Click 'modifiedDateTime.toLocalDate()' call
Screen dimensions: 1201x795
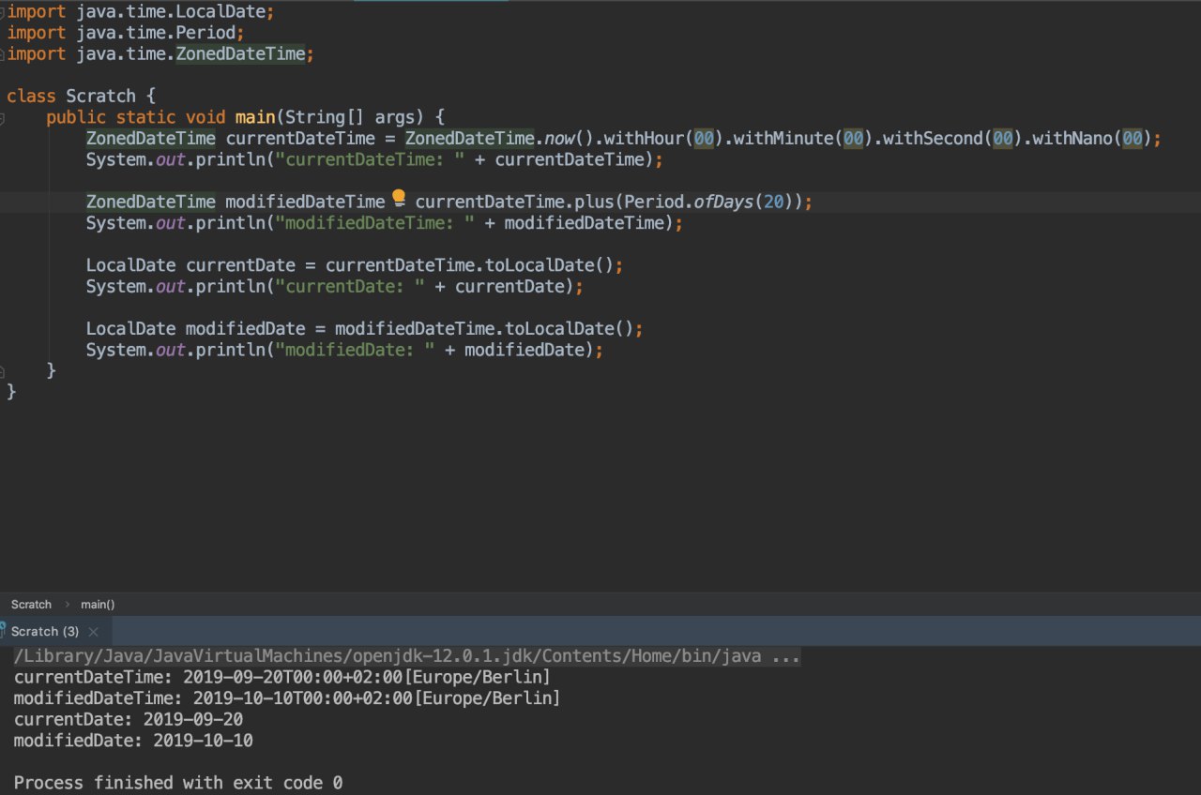pos(484,329)
